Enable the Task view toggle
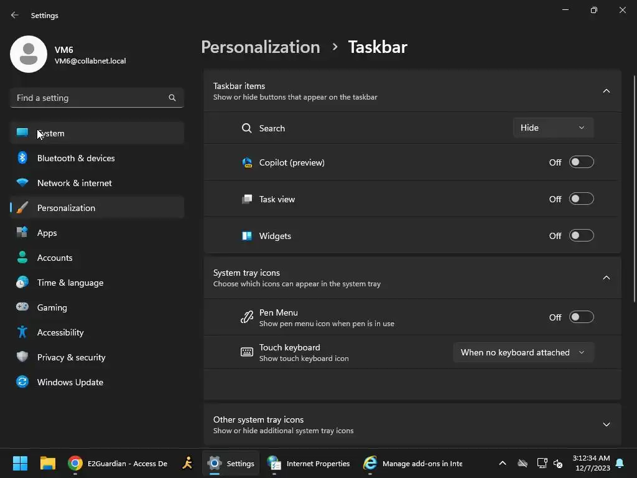Viewport: 637px width, 478px height. 581,199
